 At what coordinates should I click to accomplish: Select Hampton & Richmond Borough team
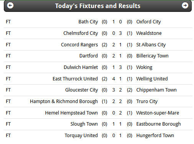click(64, 101)
